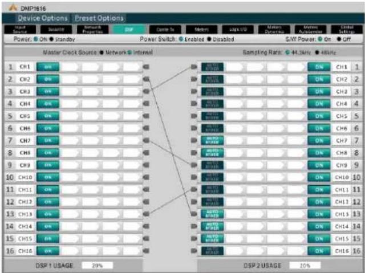This screenshot has height=273, width=365.
Task: Toggle output CH10 ON button
Action: coord(319,177)
